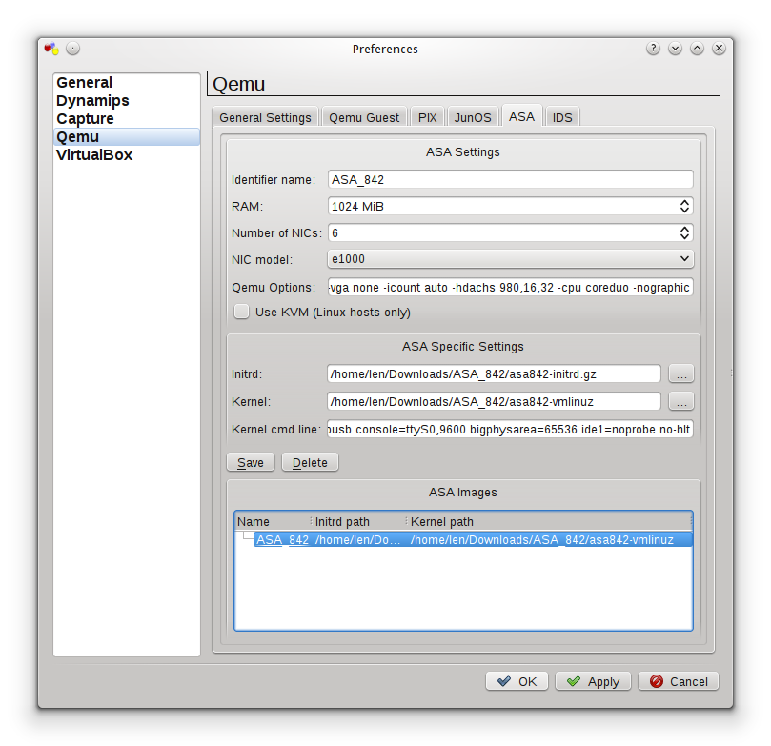This screenshot has width=771, height=746.
Task: Select Qemu in the preferences list
Action: coord(127,137)
